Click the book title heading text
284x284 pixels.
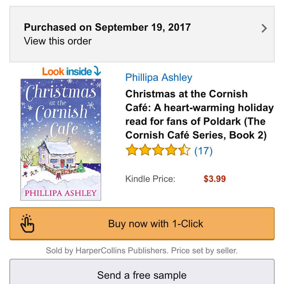pyautogui.click(x=199, y=114)
